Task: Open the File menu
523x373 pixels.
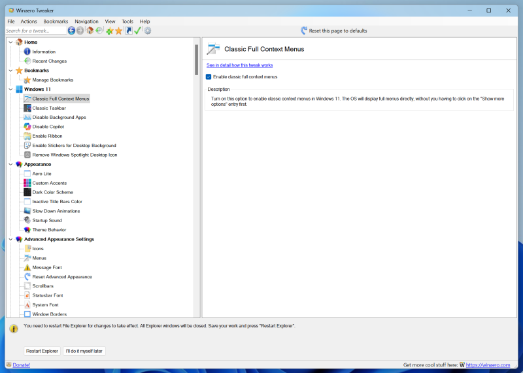Action: tap(11, 22)
